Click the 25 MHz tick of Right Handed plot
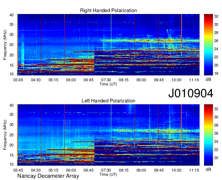Viewport: 222px width, 180px height. point(11,45)
